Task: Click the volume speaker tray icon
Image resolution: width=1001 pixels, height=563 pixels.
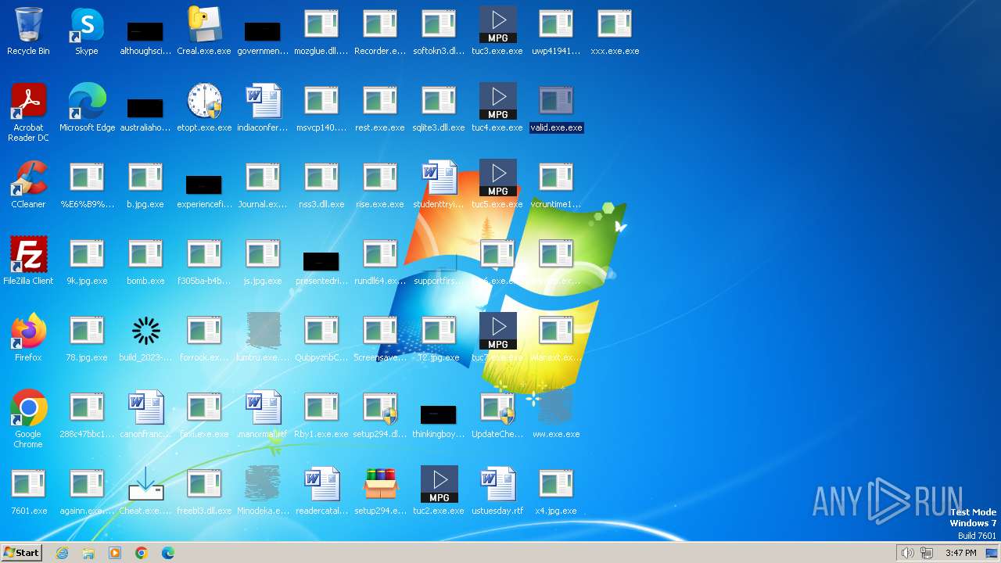Action: 907,553
